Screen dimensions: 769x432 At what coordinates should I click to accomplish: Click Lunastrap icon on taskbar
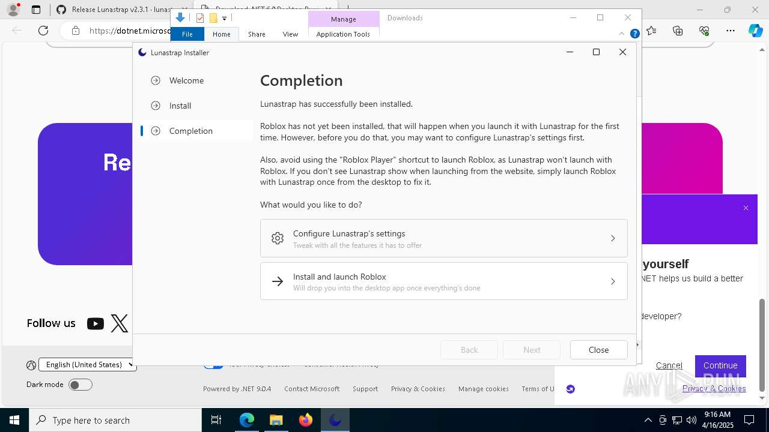[335, 420]
